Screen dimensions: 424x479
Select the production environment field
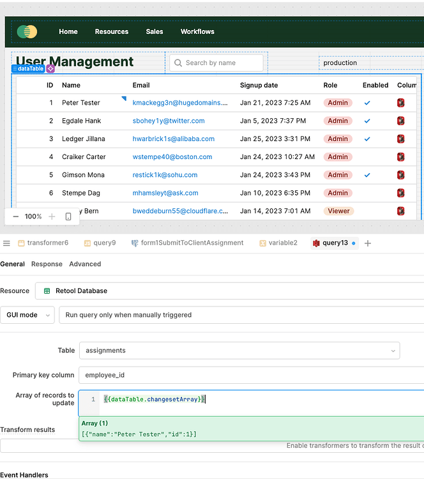[371, 63]
